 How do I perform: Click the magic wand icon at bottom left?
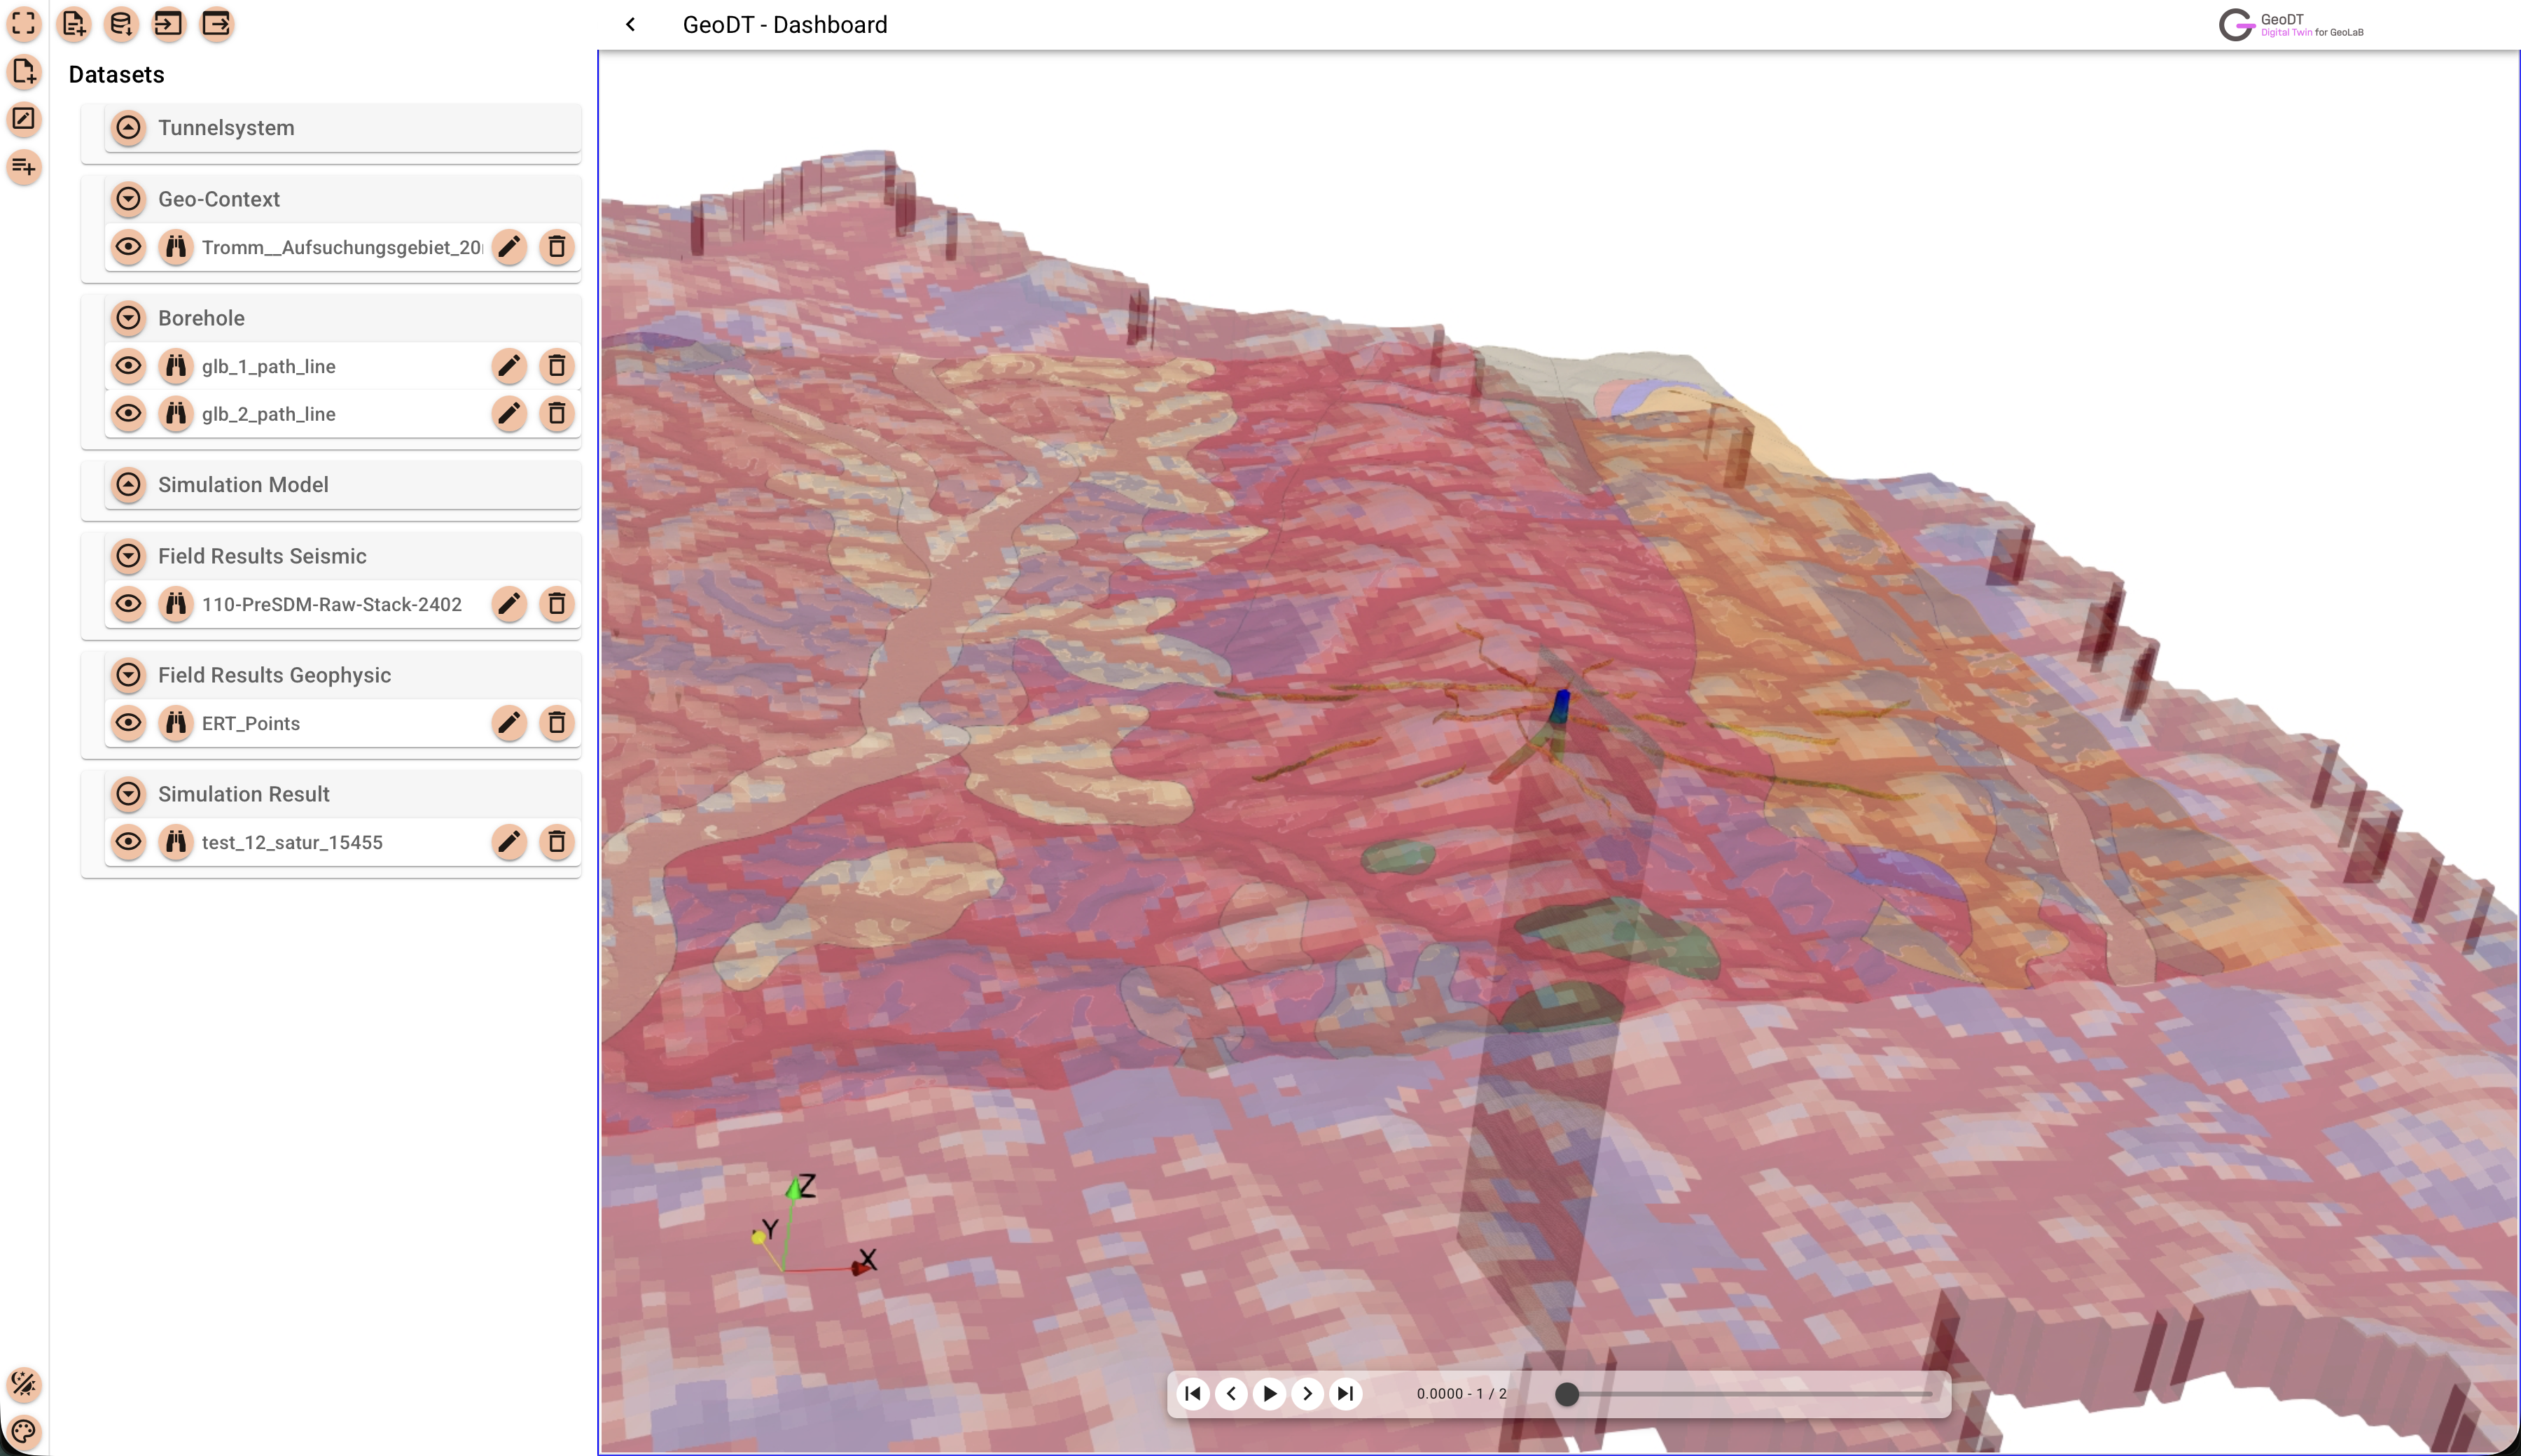(24, 1384)
